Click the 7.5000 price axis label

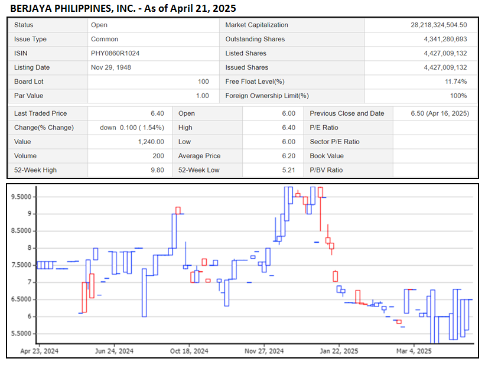tap(21, 265)
